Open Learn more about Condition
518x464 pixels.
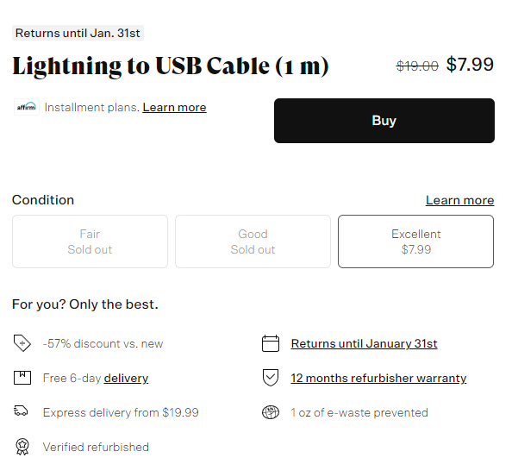click(x=460, y=200)
